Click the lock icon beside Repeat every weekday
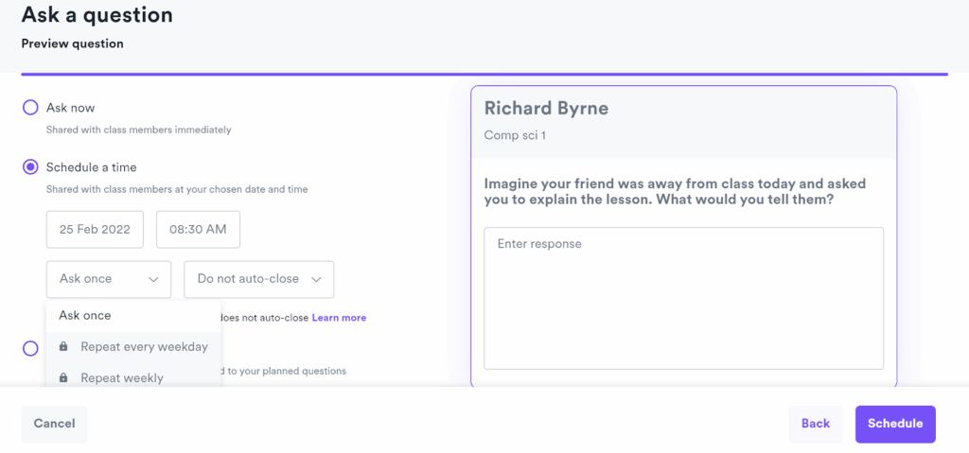 coord(63,347)
